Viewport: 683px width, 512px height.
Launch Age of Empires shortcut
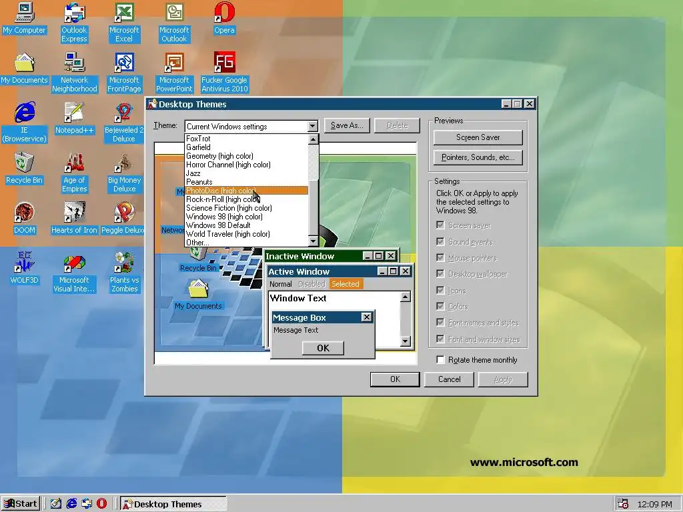[x=75, y=173]
